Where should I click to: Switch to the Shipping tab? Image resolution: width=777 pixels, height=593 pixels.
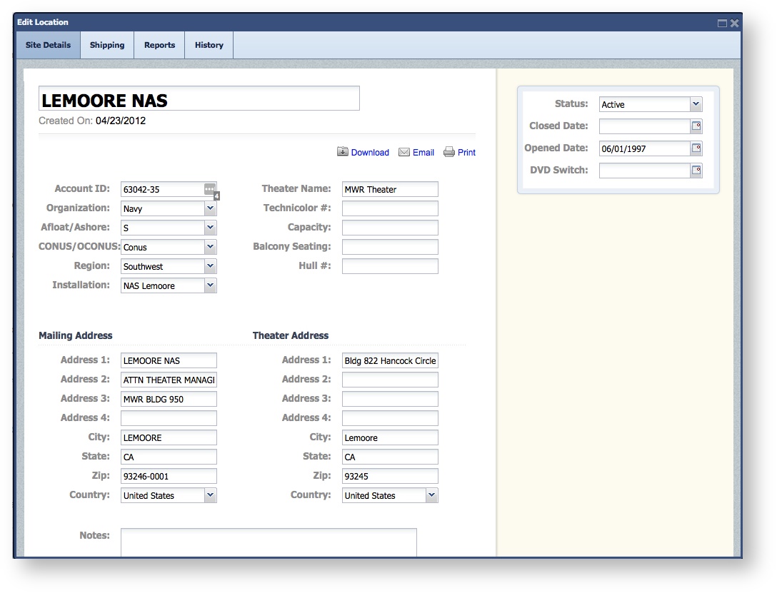click(x=107, y=45)
